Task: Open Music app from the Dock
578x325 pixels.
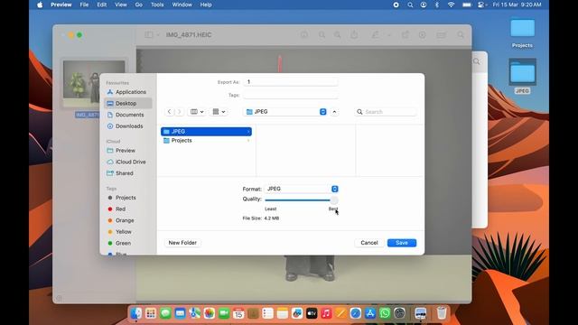Action: tap(326, 313)
